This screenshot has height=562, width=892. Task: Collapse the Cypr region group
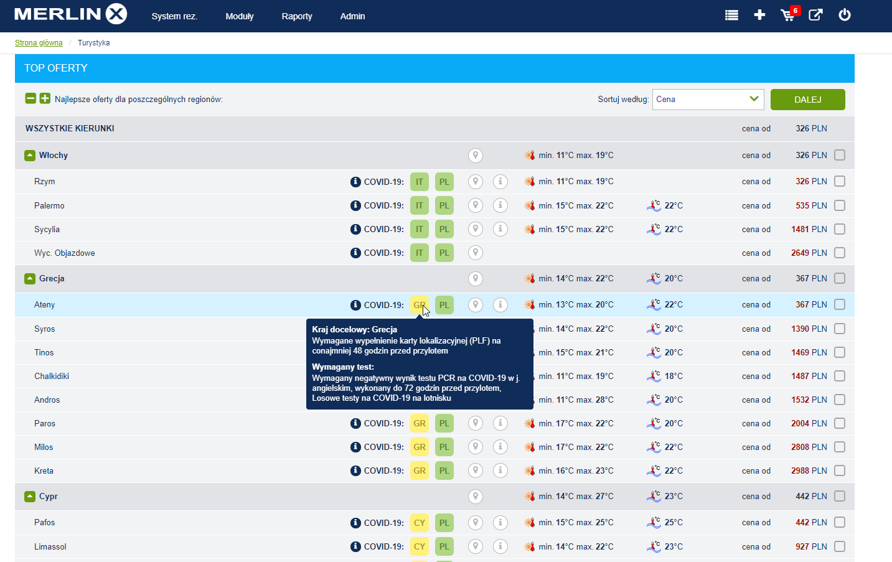click(30, 497)
